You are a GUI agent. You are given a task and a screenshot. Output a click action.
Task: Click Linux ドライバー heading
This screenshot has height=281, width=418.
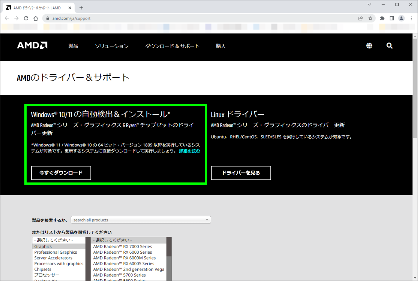coord(238,115)
